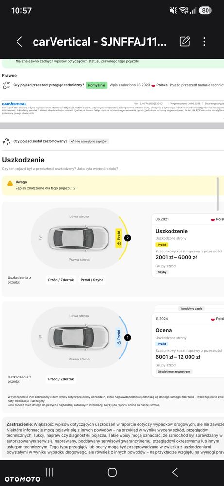Select the blue Przód marker on second car
Screen dimensions: 224x486
(x=119, y=337)
